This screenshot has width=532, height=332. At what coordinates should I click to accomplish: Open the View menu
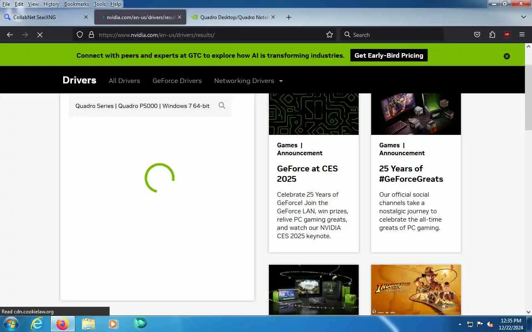click(33, 4)
